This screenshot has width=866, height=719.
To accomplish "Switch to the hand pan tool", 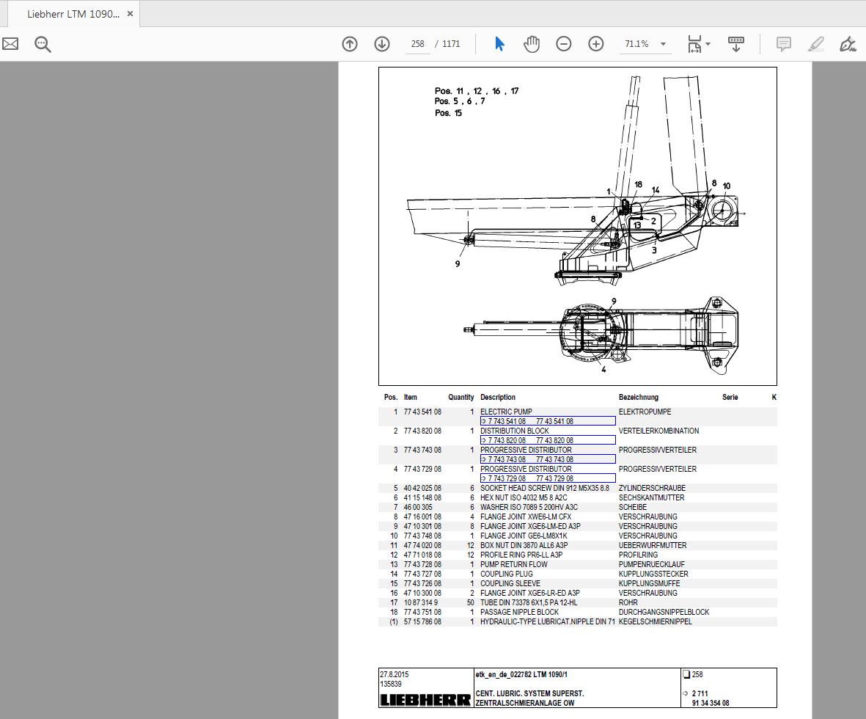I will click(x=532, y=44).
